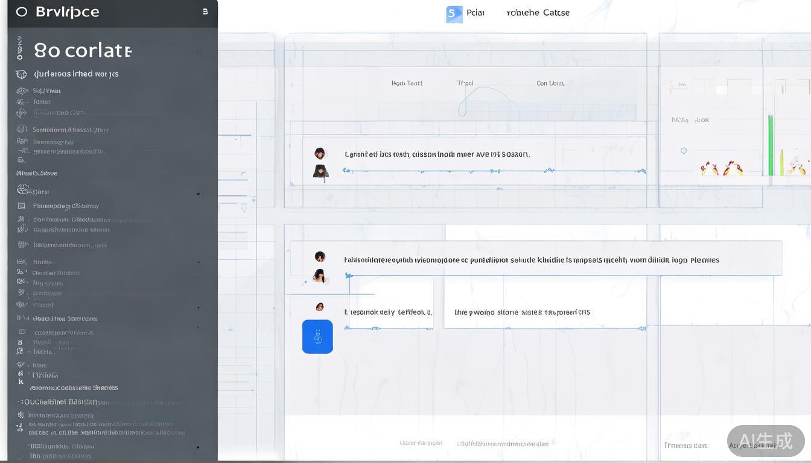The image size is (811, 463).
Task: Open the Pcial tab in top bar
Action: click(475, 13)
